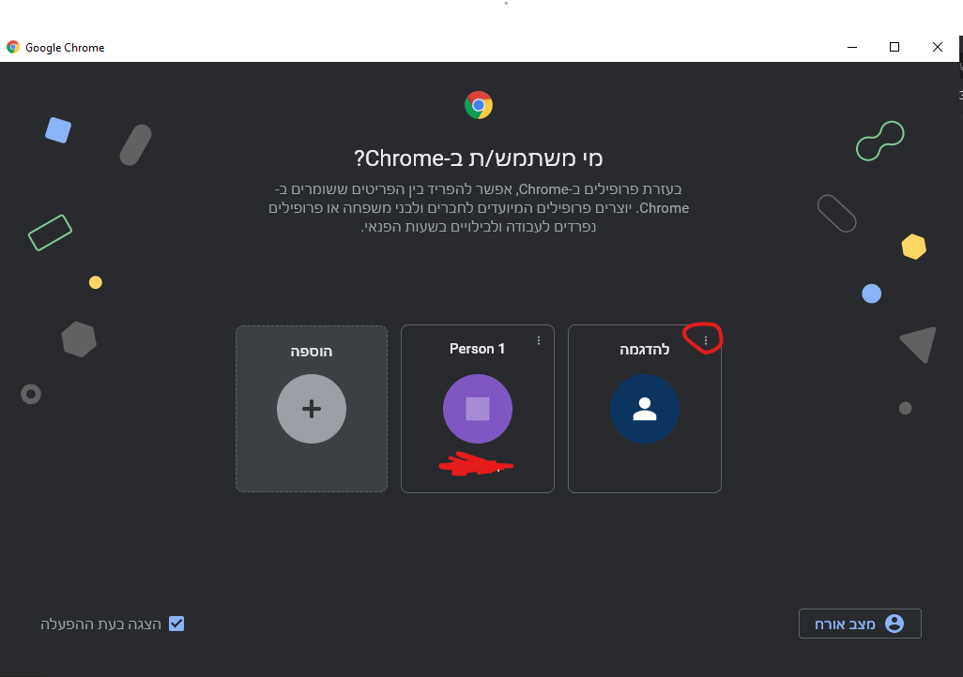Click the yellow hexagon decoration on the right

pyautogui.click(x=913, y=246)
